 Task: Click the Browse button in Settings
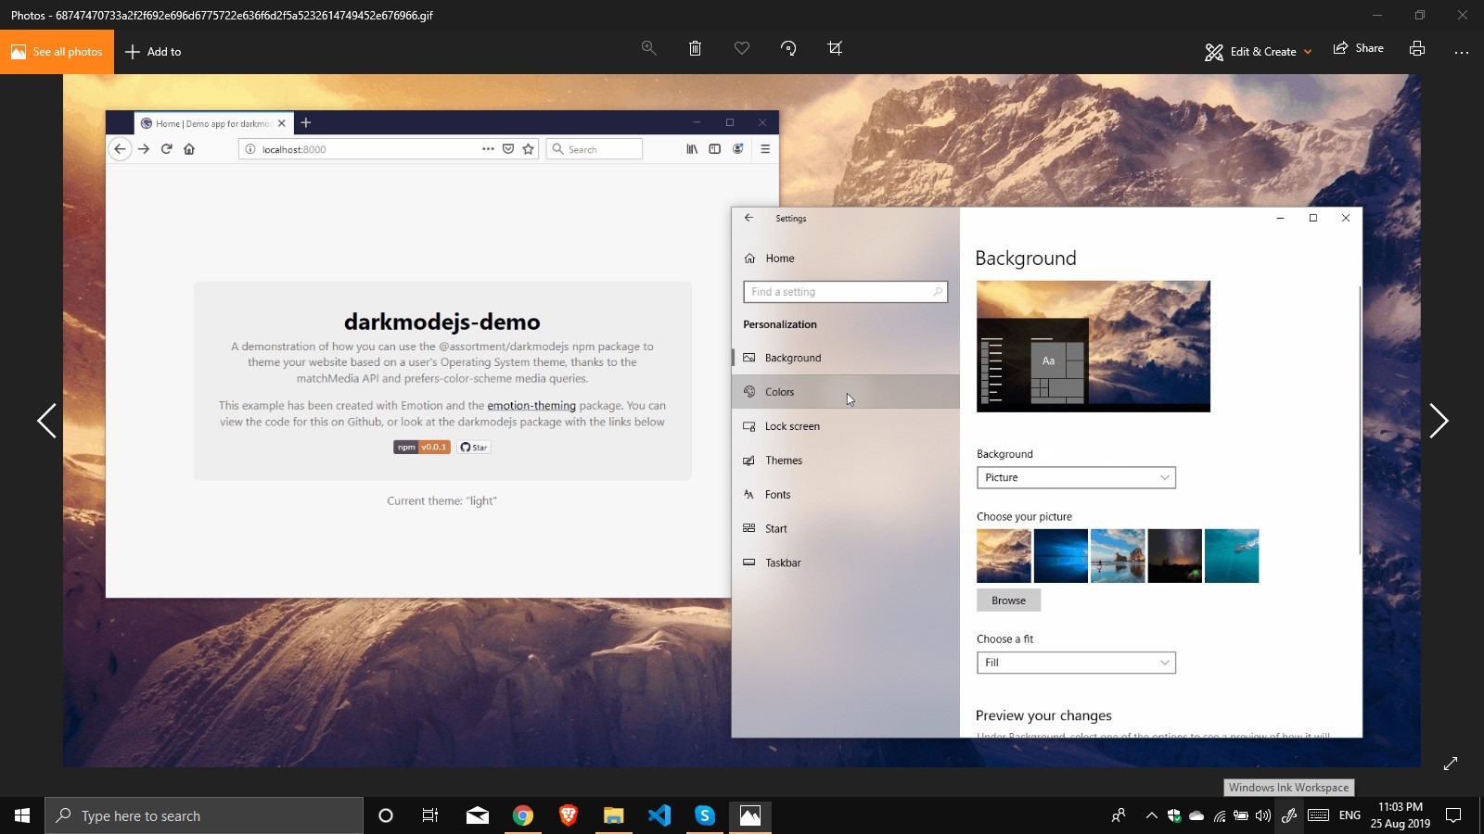(x=1008, y=600)
